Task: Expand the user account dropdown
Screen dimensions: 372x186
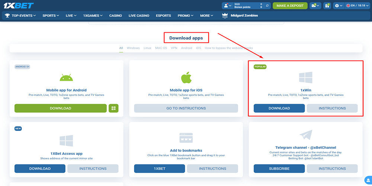Action: click(x=227, y=6)
